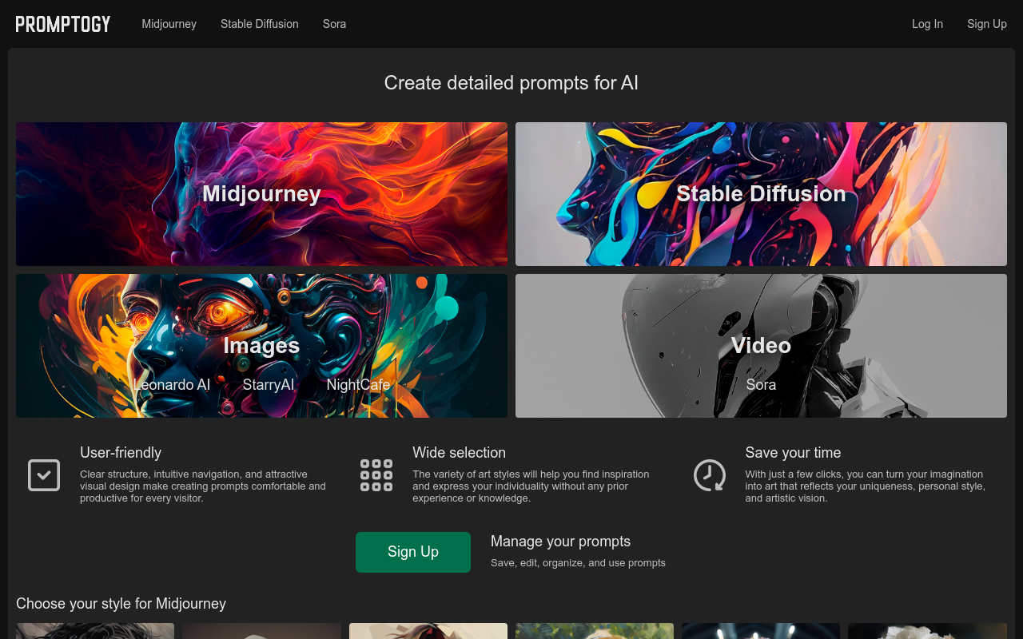Choose NightCafe under Images
1023x639 pixels.
tap(358, 385)
